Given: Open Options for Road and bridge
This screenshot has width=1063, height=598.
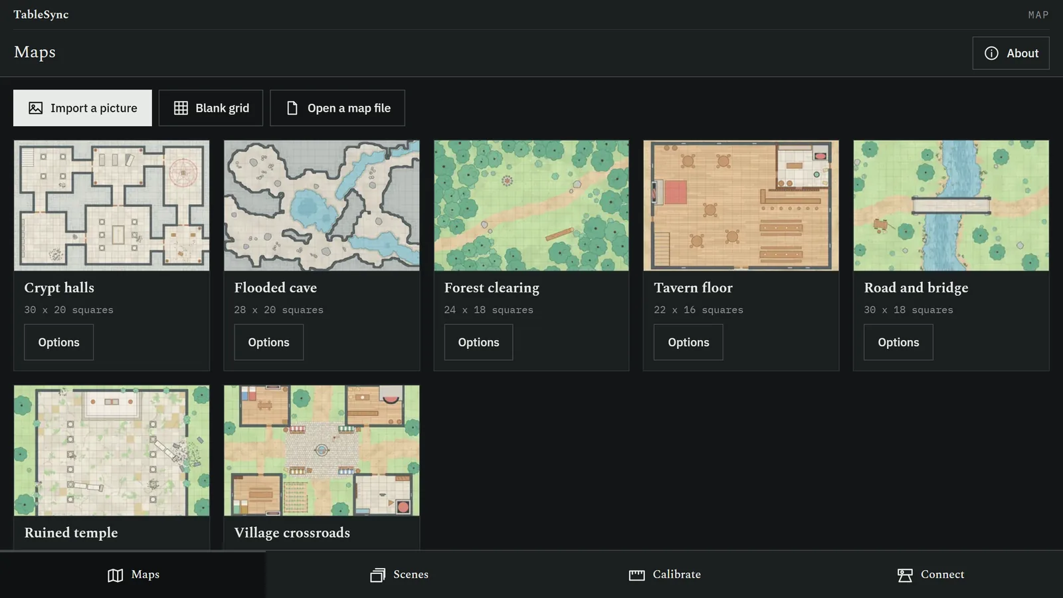Looking at the screenshot, I should point(898,342).
